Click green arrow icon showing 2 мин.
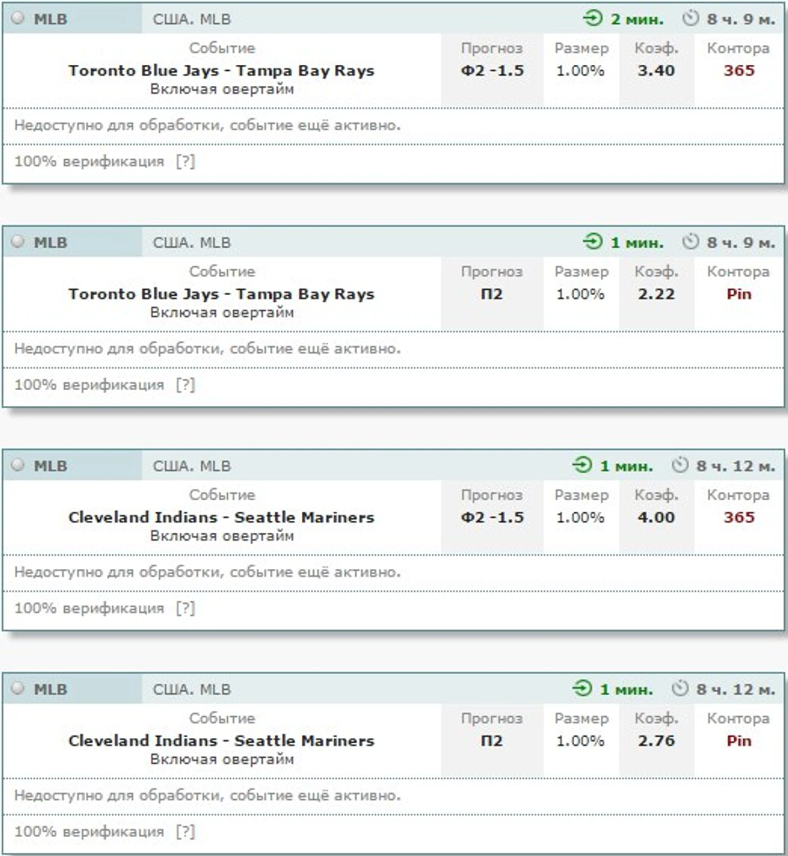 click(x=593, y=18)
